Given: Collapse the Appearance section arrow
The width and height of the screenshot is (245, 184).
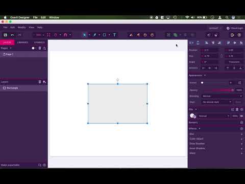Looking at the screenshot, I should (205, 75).
